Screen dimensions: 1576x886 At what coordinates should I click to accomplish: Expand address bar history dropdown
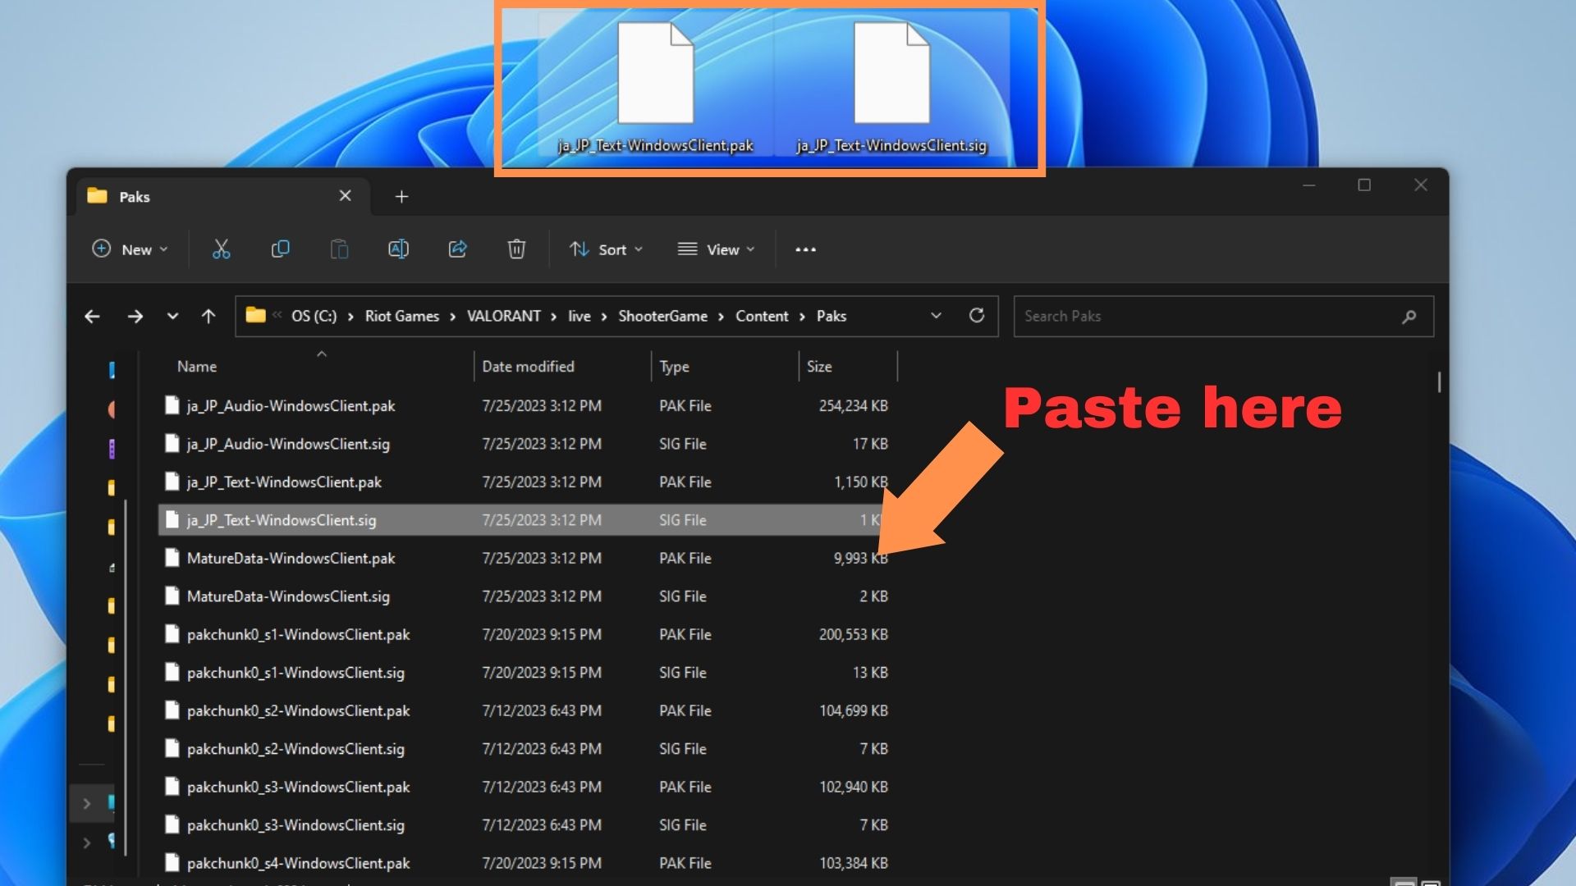(x=936, y=316)
